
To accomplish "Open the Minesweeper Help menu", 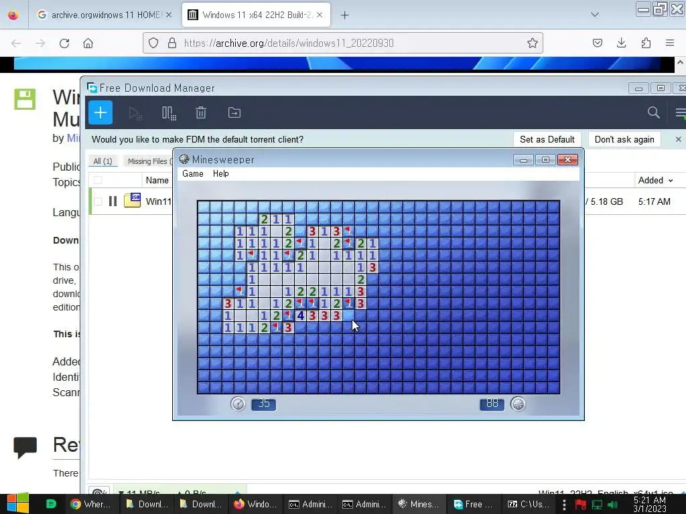I will pos(221,173).
